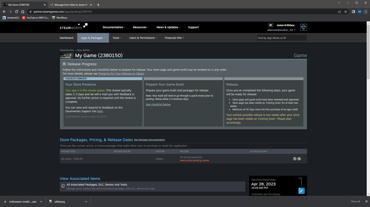370x207 pixels.
Task: Click the My Game - 856138 package title
Action: (x=72, y=159)
